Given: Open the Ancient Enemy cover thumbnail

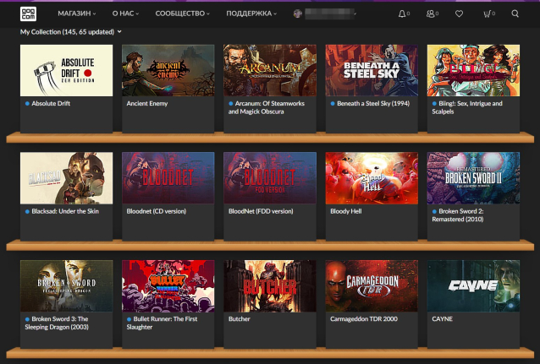Looking at the screenshot, I should click(x=168, y=70).
